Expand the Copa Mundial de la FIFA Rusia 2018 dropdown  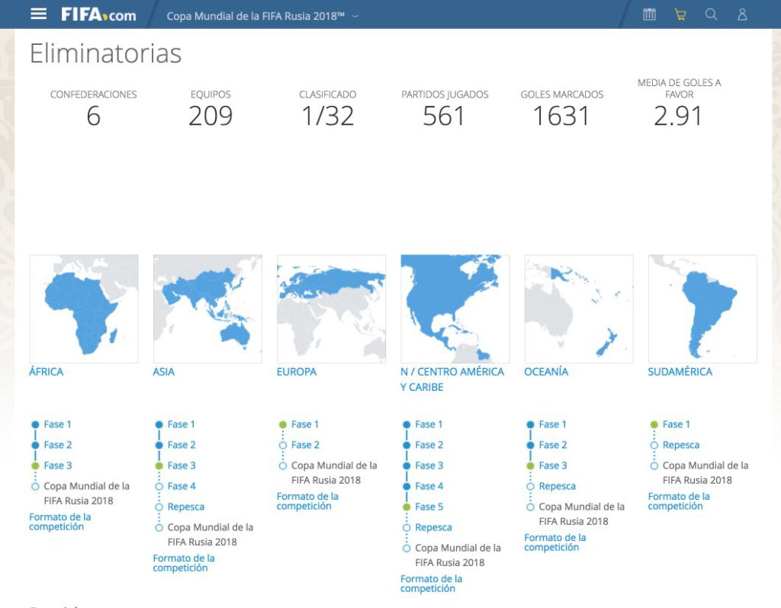tap(262, 16)
